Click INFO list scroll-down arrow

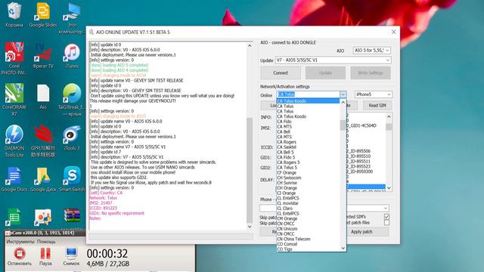[389, 188]
